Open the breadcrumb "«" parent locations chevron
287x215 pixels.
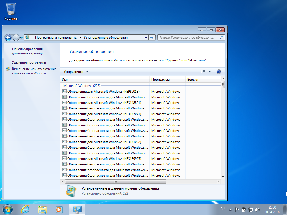pos(32,38)
